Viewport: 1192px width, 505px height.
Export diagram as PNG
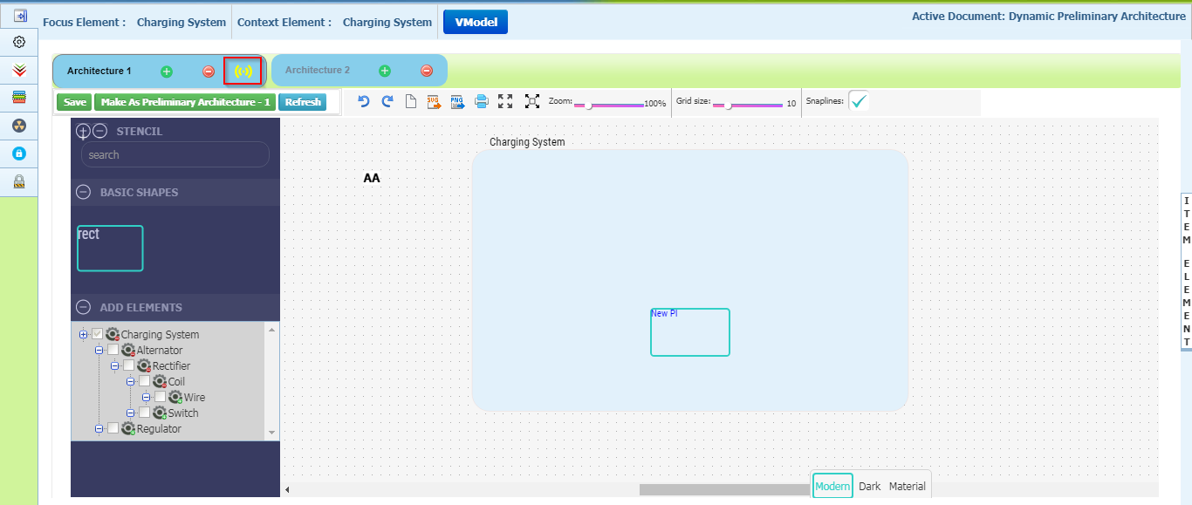[x=457, y=102]
